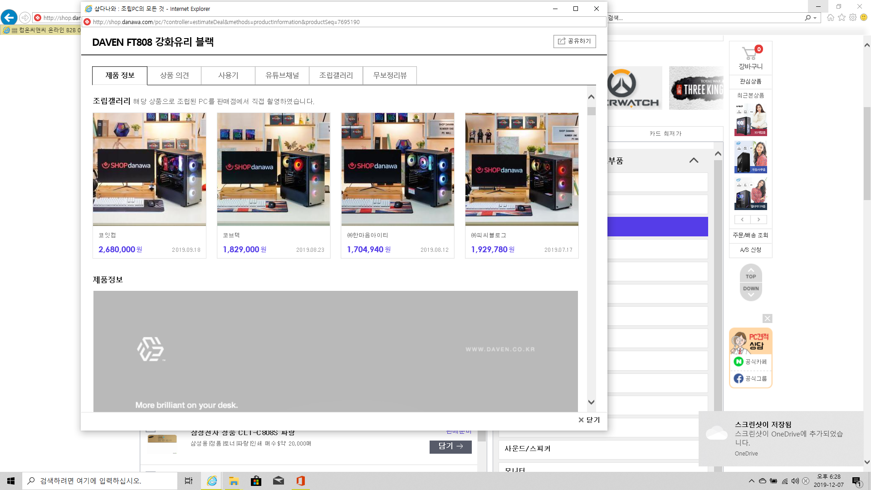This screenshot has height=490, width=871.
Task: Open File Explorer from the taskbar
Action: [234, 481]
